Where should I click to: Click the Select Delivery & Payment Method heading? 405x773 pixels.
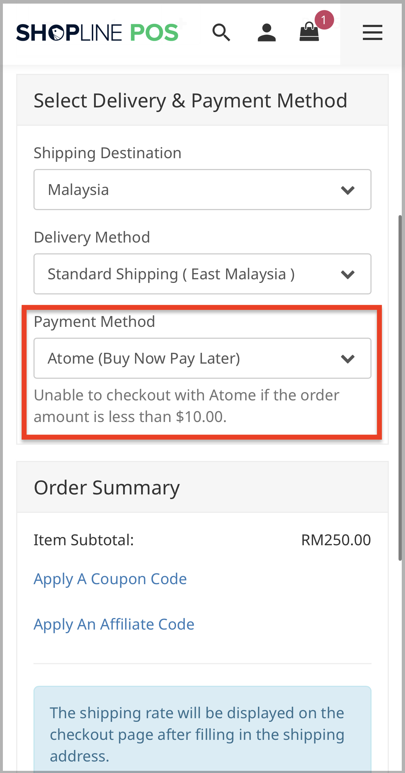[x=190, y=101]
